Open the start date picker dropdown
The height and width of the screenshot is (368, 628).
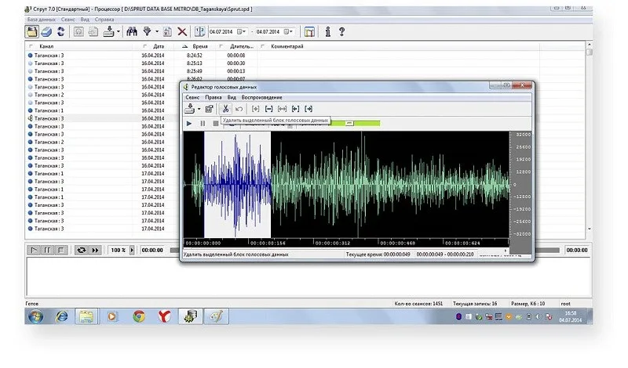pos(243,32)
